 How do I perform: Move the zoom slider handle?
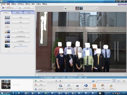click(97, 81)
